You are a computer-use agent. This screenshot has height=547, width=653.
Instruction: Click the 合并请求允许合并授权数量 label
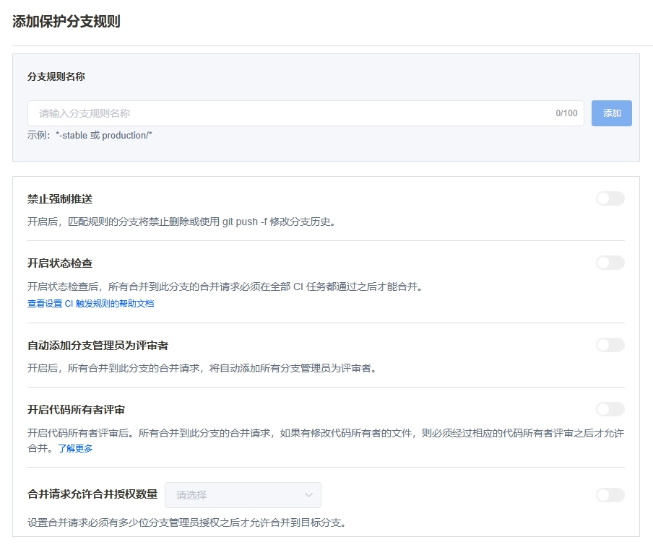click(x=92, y=494)
